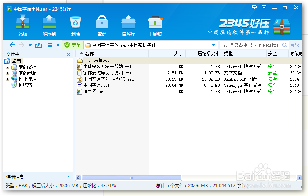The width and height of the screenshot is (308, 196).
Task: Open the view mode dropdown arrow
Action: (x=58, y=45)
